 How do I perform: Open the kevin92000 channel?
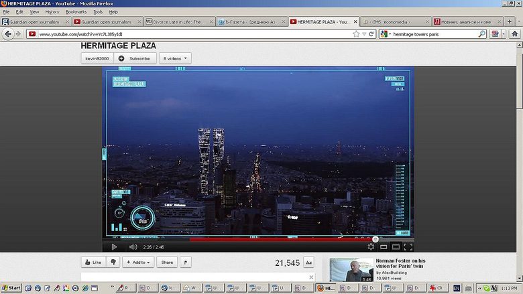pos(97,58)
